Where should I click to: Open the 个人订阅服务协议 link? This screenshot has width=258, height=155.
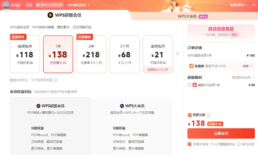(223, 144)
